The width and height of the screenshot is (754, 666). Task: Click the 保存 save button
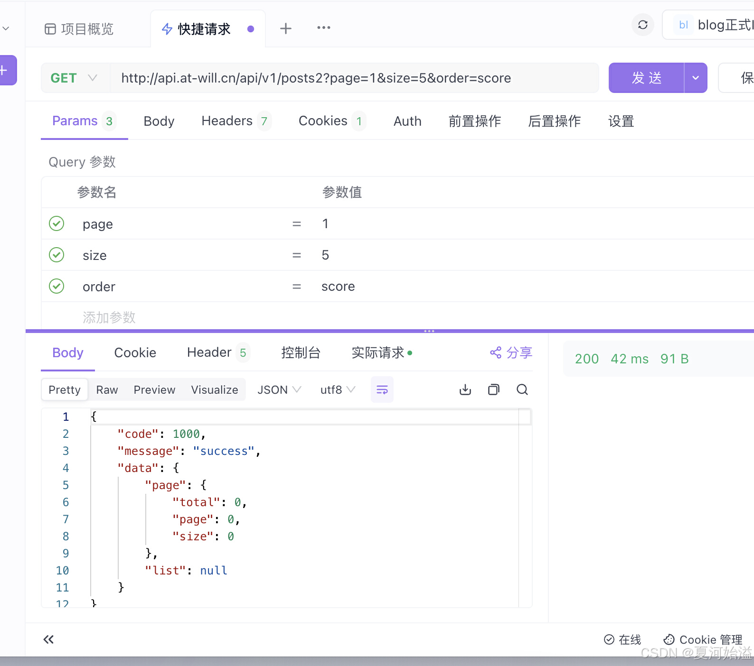[737, 78]
